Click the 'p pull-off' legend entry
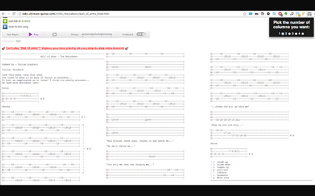Image resolution: width=315 pixels, height=196 pixels. click(220, 170)
